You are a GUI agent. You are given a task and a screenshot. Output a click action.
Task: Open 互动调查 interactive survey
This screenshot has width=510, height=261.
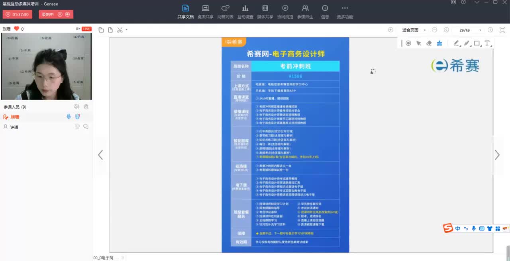pos(245,12)
